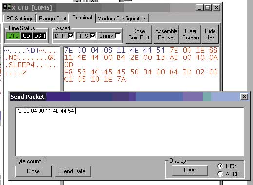Click the CD line status indicator
Viewport: 253px width, 185px height.
tap(26, 36)
